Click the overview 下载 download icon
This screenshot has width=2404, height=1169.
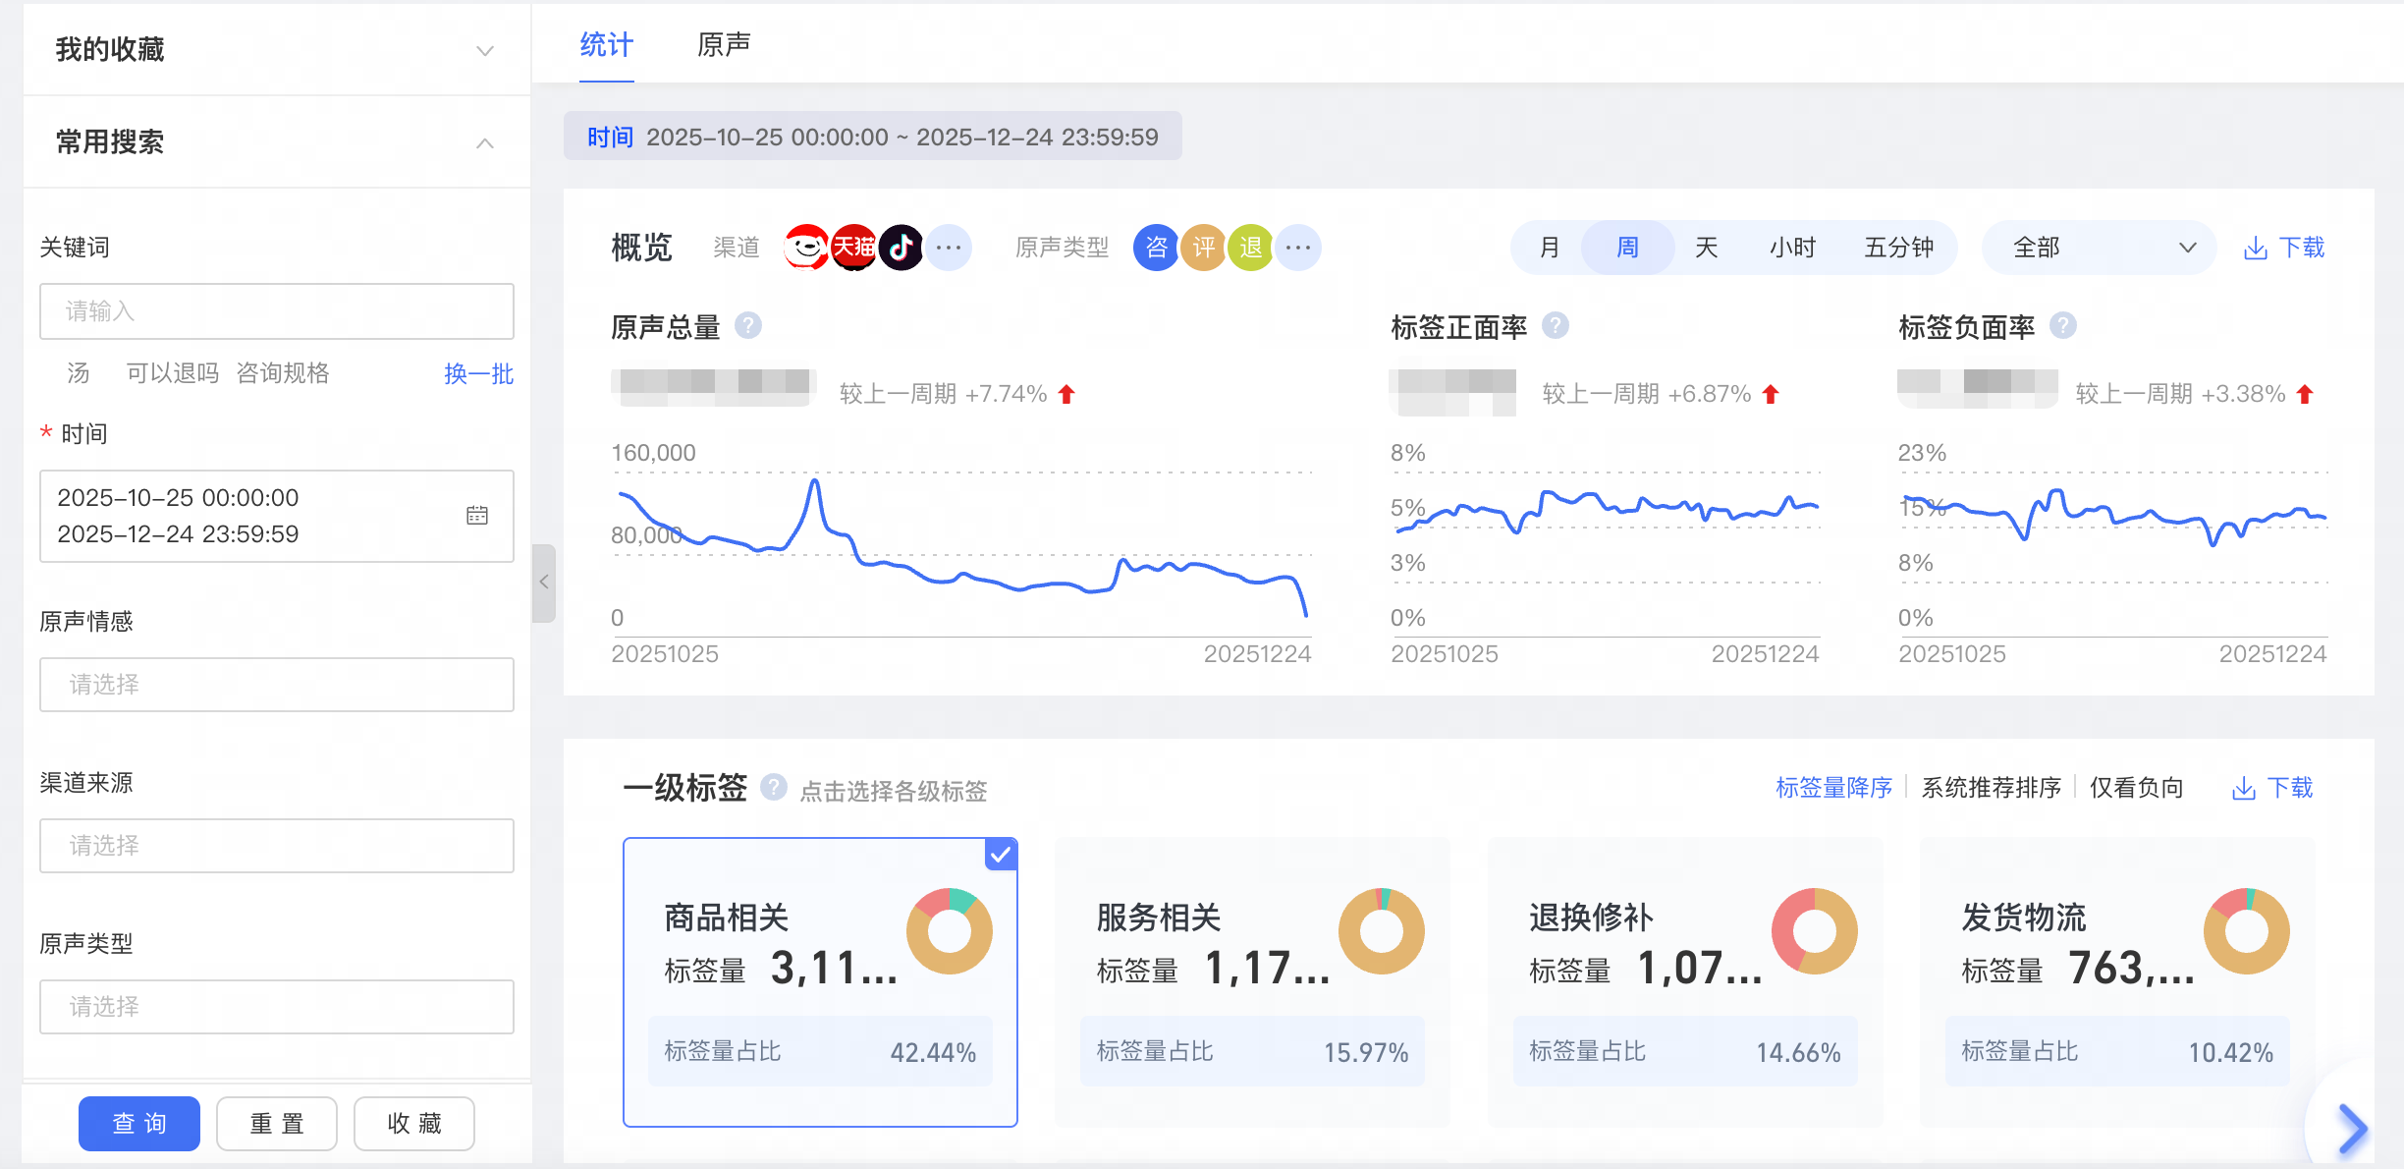(2256, 248)
